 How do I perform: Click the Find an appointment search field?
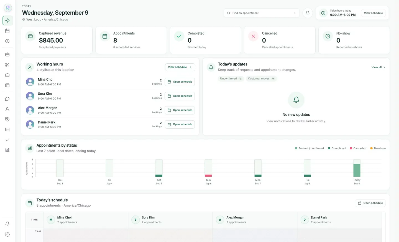click(x=262, y=13)
